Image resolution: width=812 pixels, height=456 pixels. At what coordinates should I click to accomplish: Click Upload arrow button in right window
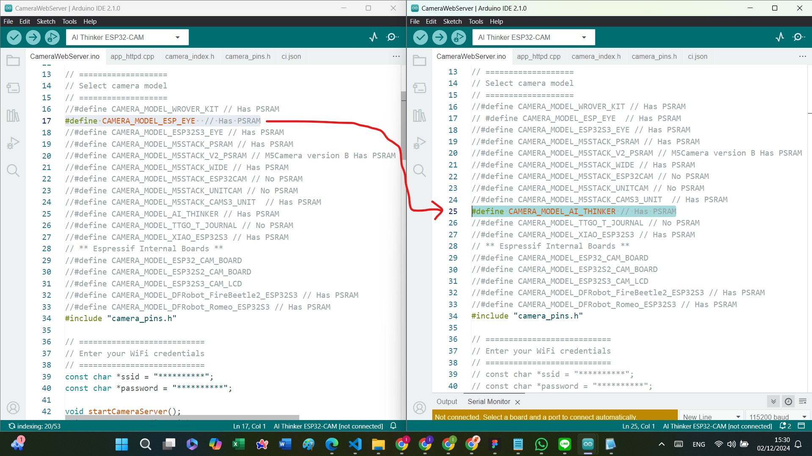(x=439, y=37)
